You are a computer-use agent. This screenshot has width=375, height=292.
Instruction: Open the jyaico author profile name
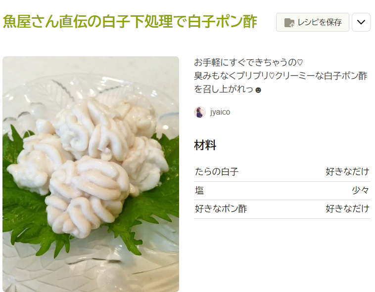pyautogui.click(x=220, y=112)
